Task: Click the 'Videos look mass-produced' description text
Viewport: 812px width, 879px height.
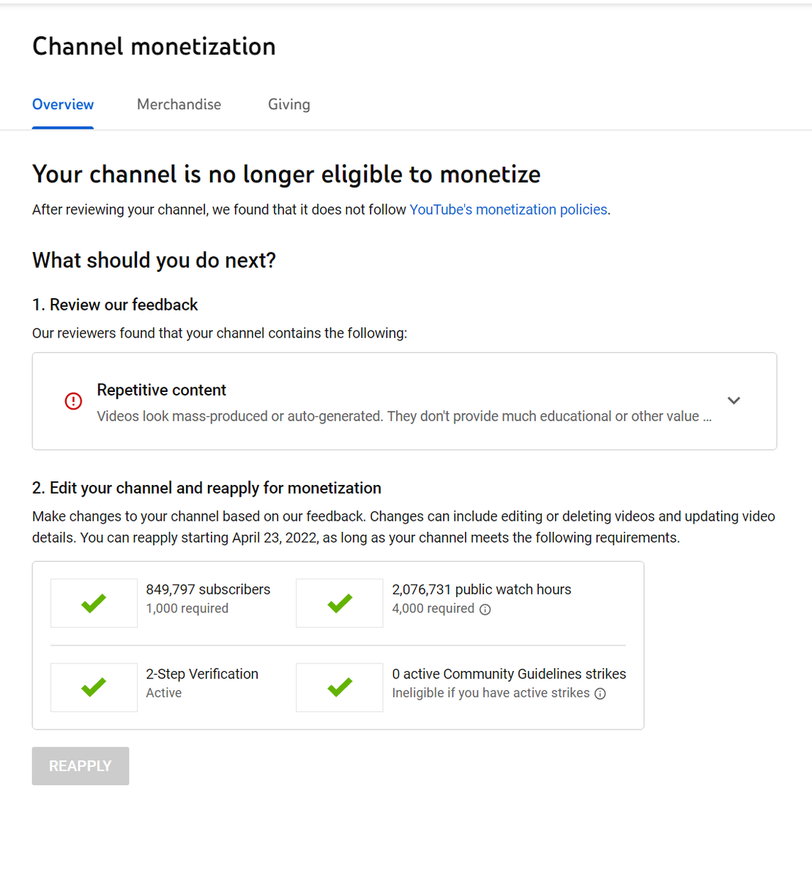Action: pos(404,416)
